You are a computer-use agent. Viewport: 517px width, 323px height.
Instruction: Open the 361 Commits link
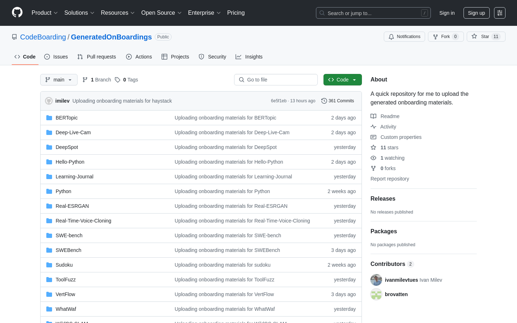tap(337, 101)
